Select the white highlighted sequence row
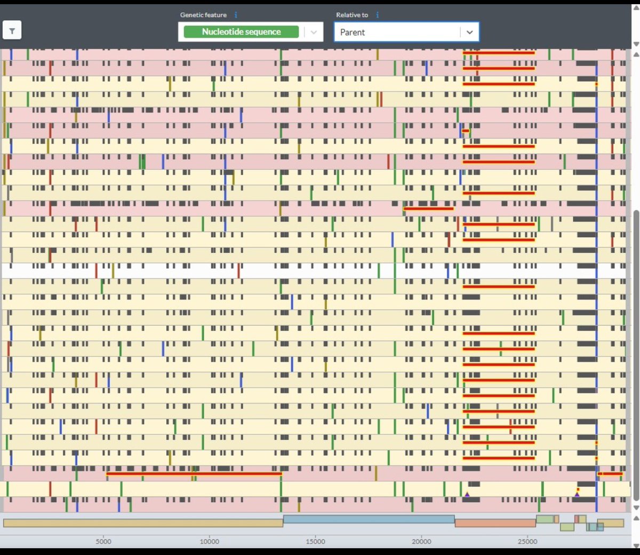This screenshot has width=640, height=555. tap(314, 271)
